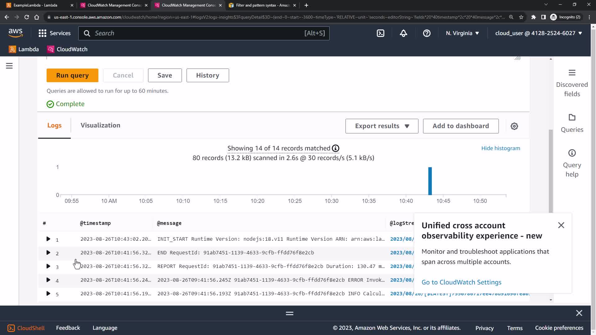Viewport: 596px width, 335px height.
Task: Expand log record row 4
Action: pyautogui.click(x=48, y=280)
